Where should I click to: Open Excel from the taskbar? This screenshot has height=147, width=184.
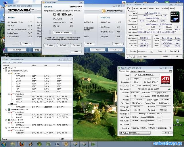click(48, 144)
